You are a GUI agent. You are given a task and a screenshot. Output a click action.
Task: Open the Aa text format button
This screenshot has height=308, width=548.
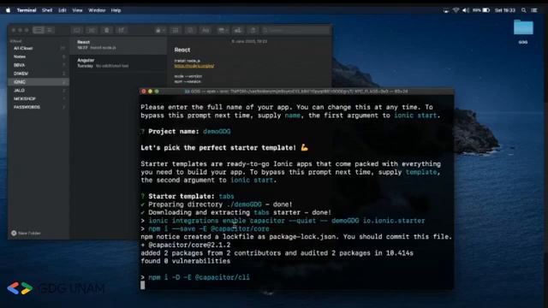[205, 31]
